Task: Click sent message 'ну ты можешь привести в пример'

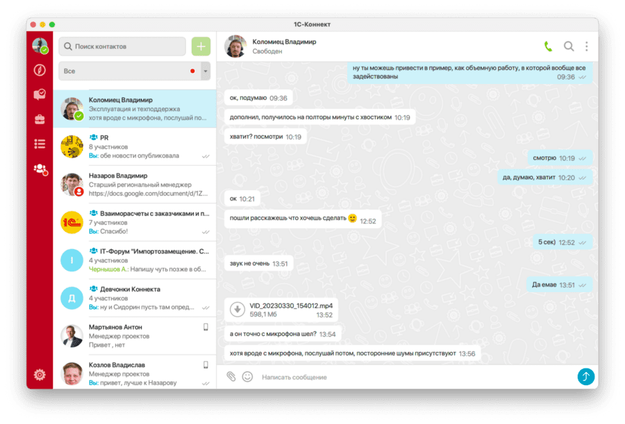Action: [x=469, y=73]
